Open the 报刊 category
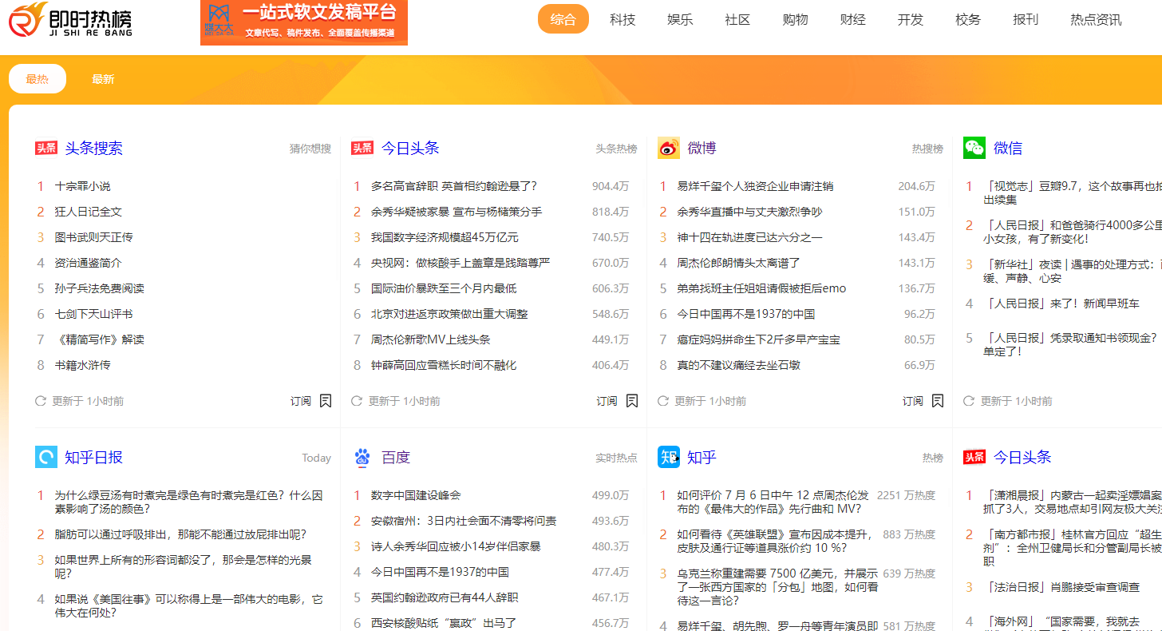The width and height of the screenshot is (1162, 631). [1026, 20]
